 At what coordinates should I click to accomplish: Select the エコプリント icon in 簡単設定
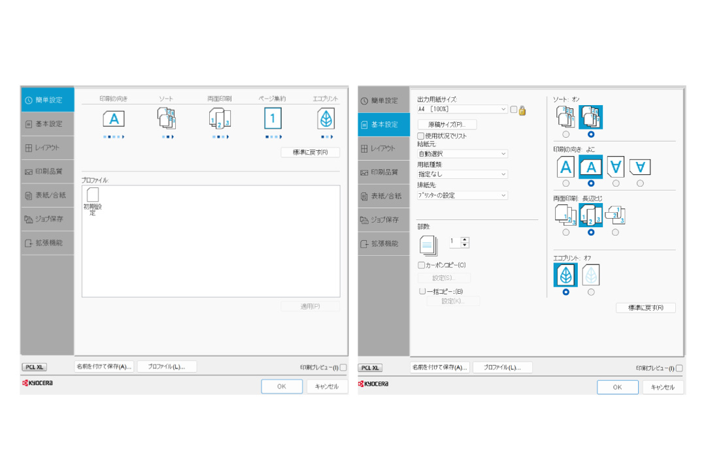(x=325, y=119)
